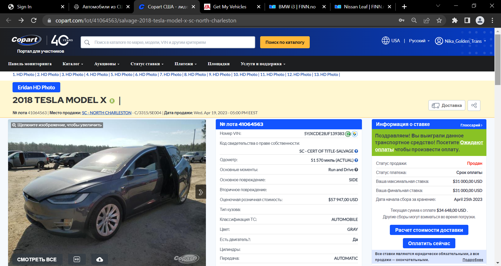501x266 pixels.
Task: Go to the next photo with the arrow
Action: tap(201, 192)
